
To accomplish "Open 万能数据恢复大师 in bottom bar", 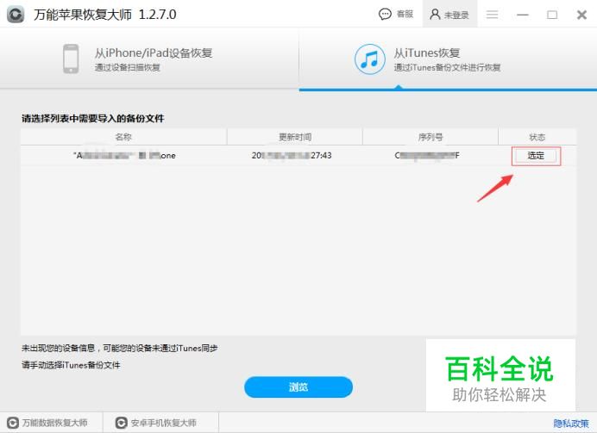I will [47, 423].
